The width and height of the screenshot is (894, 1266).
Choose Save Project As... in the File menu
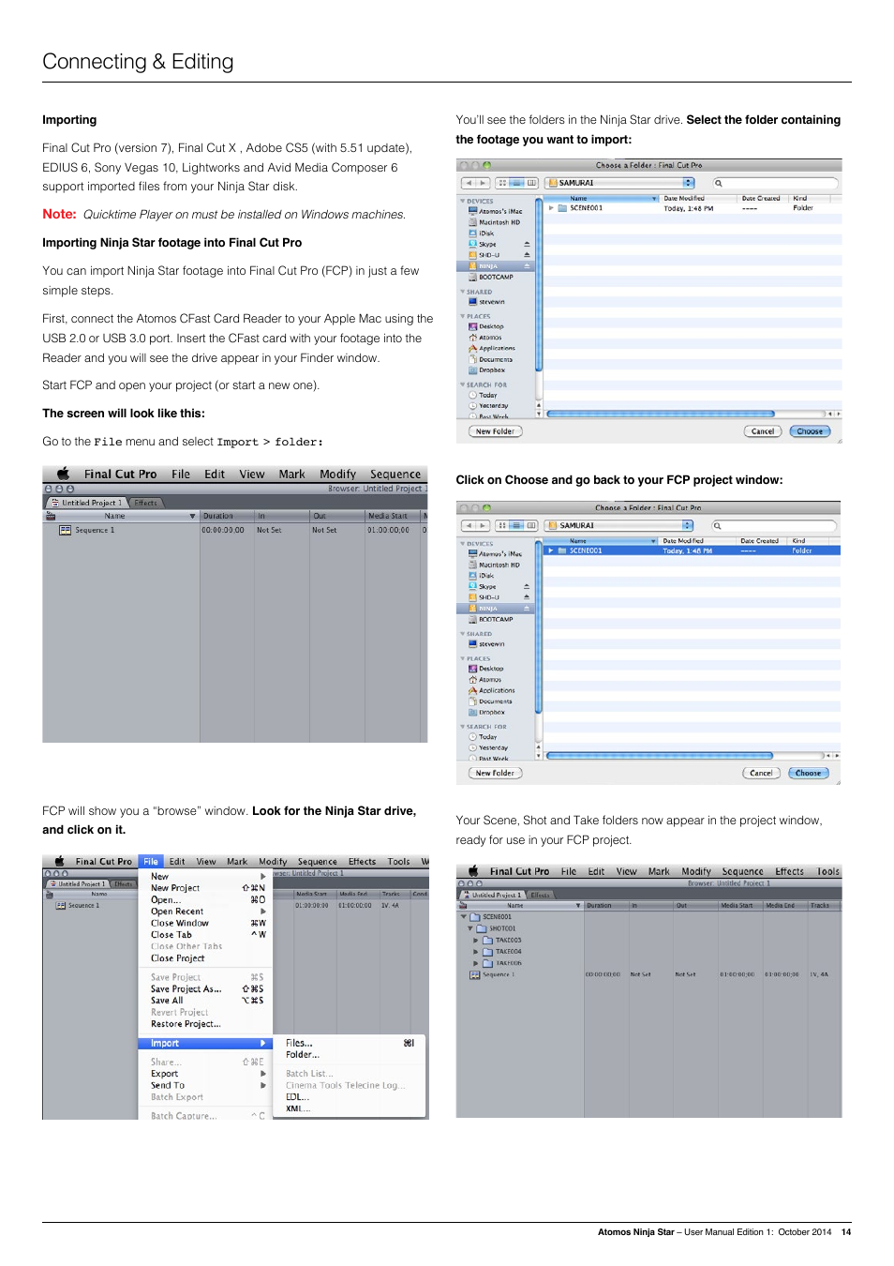186,989
